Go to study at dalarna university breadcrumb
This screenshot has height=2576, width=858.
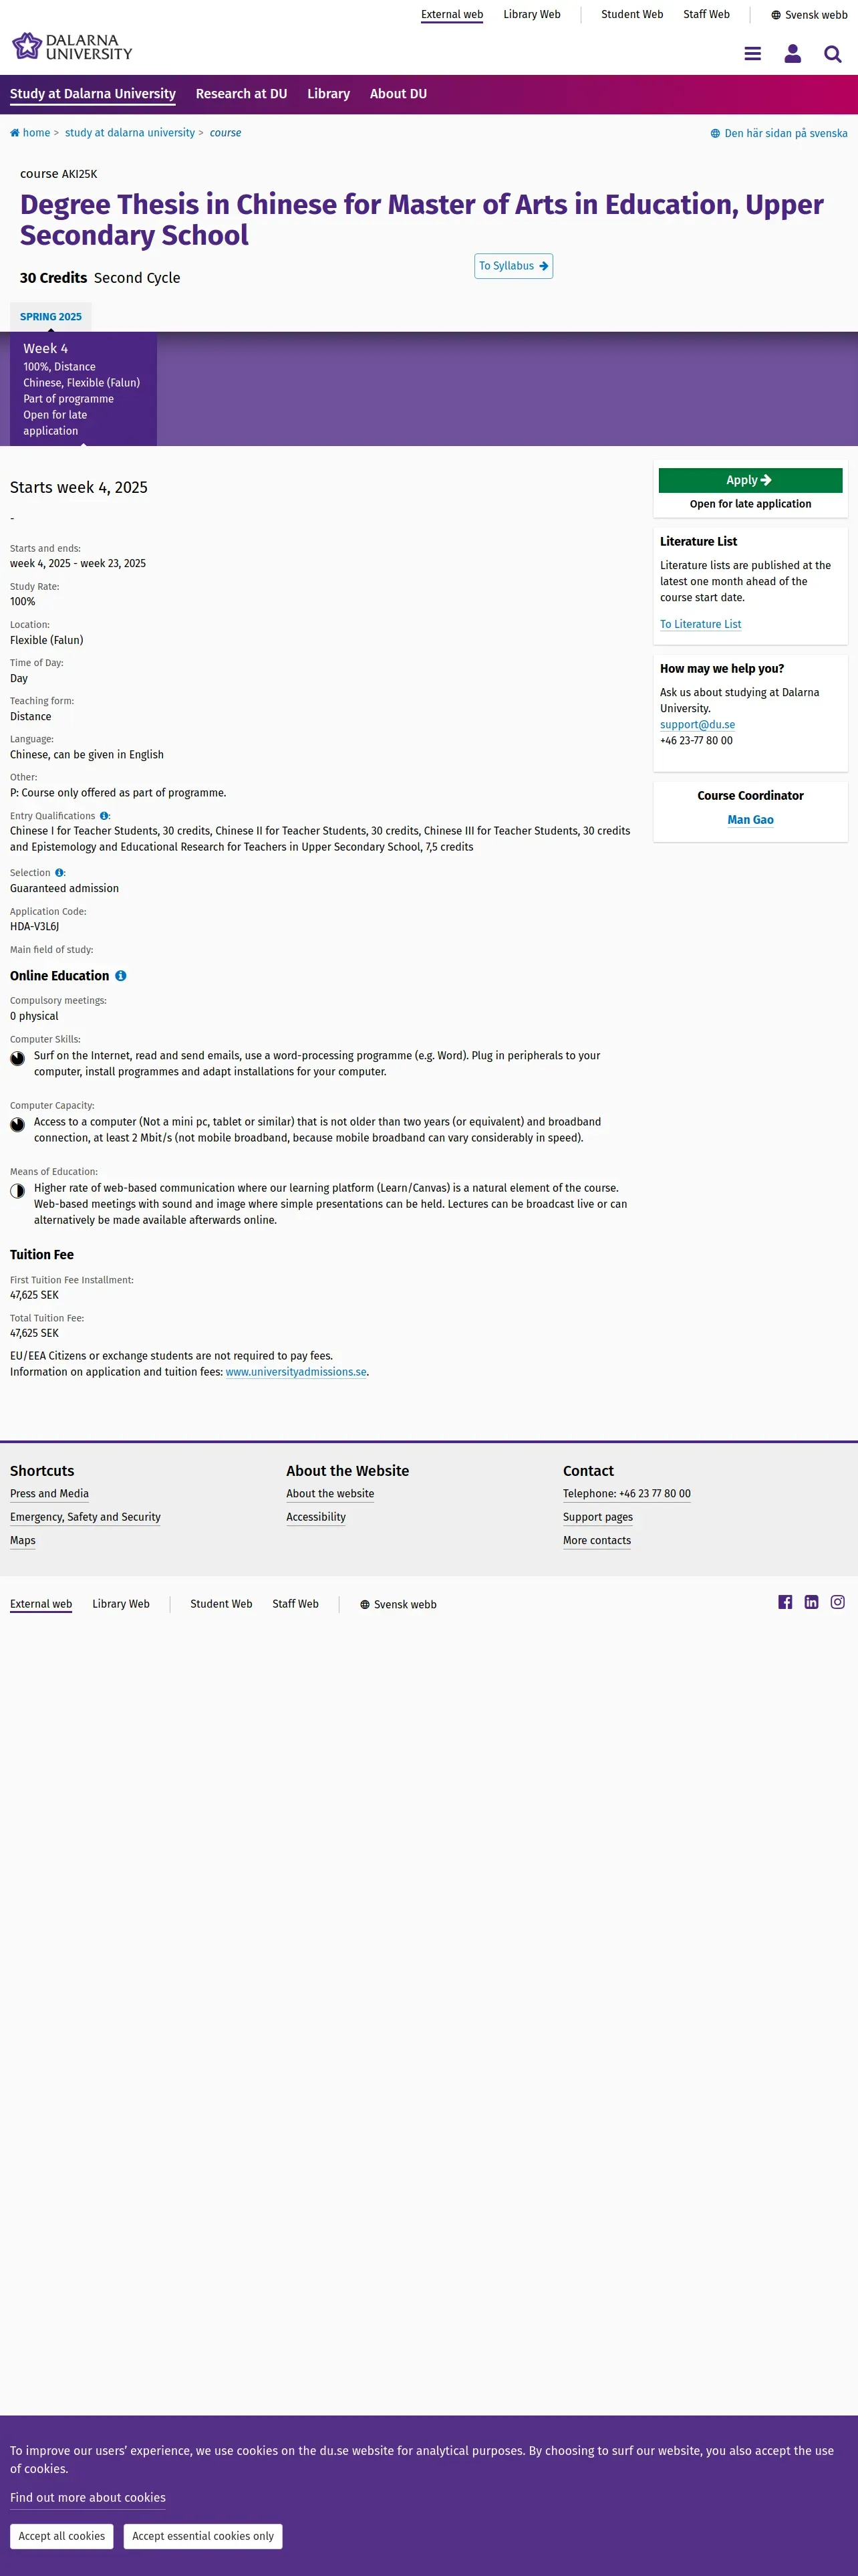(130, 133)
